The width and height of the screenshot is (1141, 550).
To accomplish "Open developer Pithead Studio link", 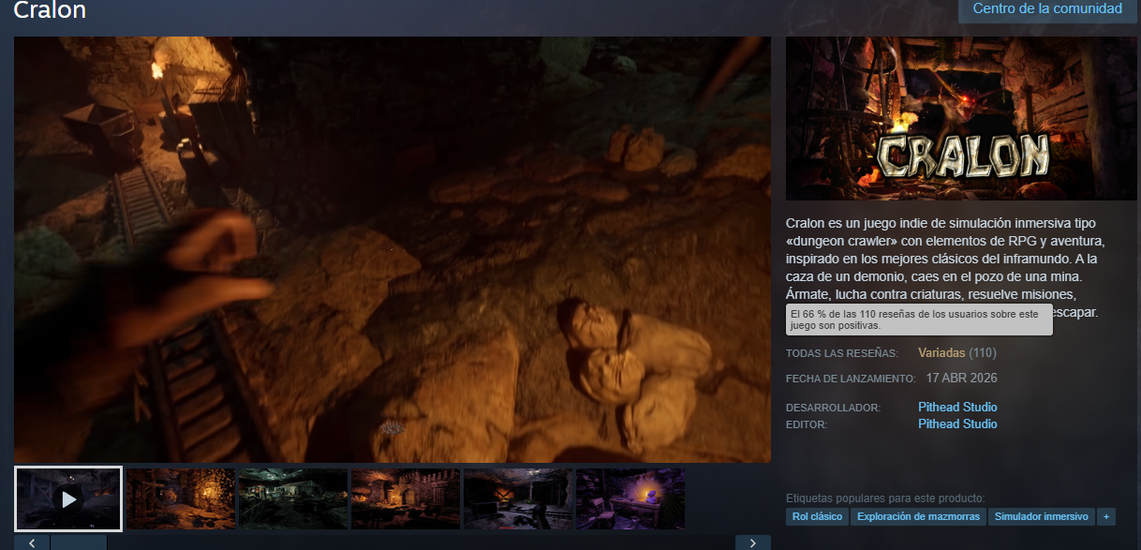I will pyautogui.click(x=957, y=408).
